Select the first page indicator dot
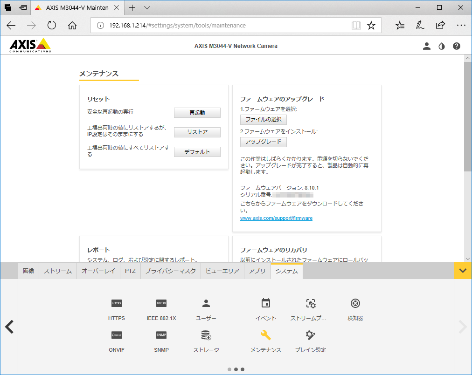Screen dimensions: 472x375 tap(229, 369)
